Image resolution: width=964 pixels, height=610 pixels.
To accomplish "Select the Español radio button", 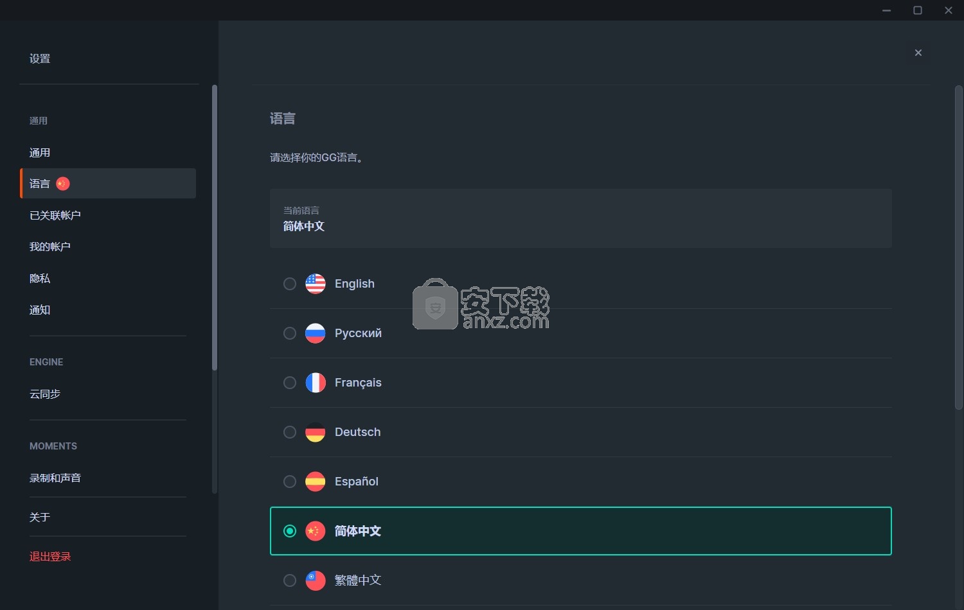I will (290, 482).
